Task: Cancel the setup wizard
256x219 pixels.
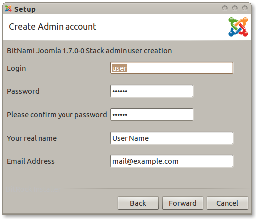Action: [227, 203]
